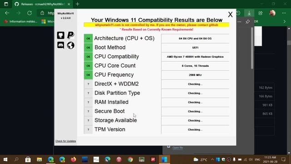Click the Edge browser back arrow
The width and height of the screenshot is (291, 164).
point(7,13)
